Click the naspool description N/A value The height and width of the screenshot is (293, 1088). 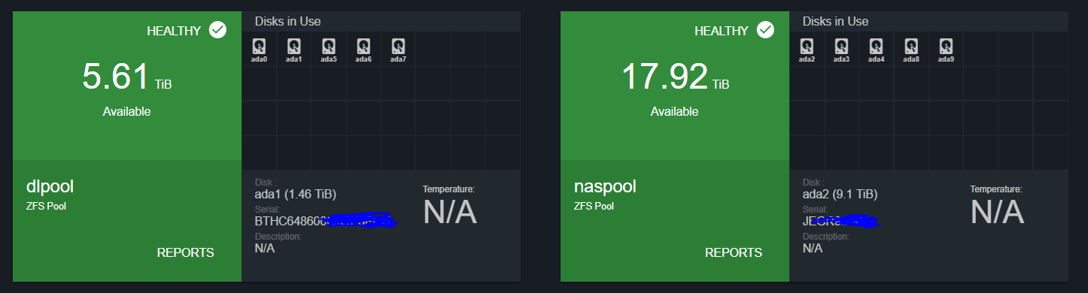pos(813,248)
